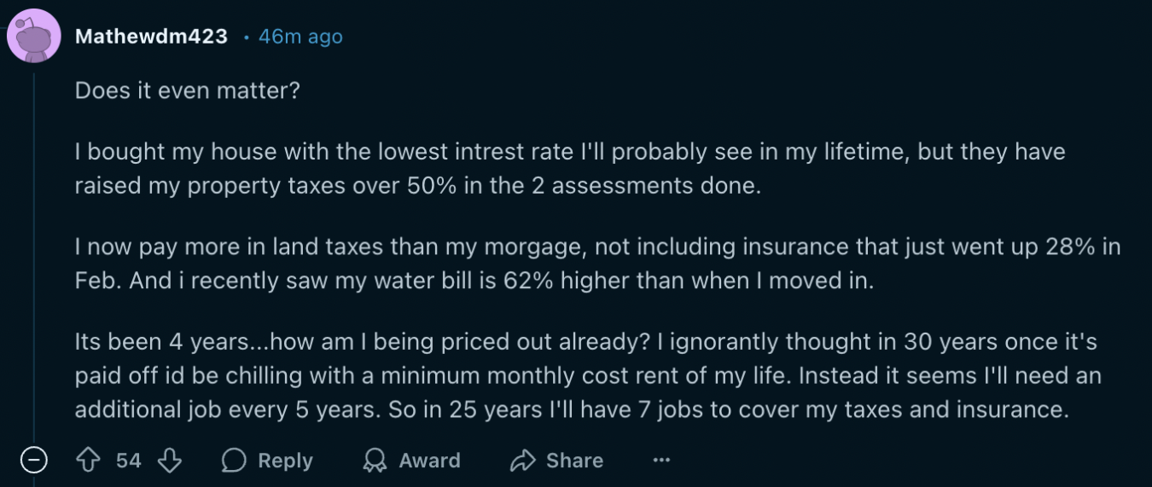Click the "46m ago" timestamp link
The height and width of the screenshot is (487, 1152).
coord(300,37)
